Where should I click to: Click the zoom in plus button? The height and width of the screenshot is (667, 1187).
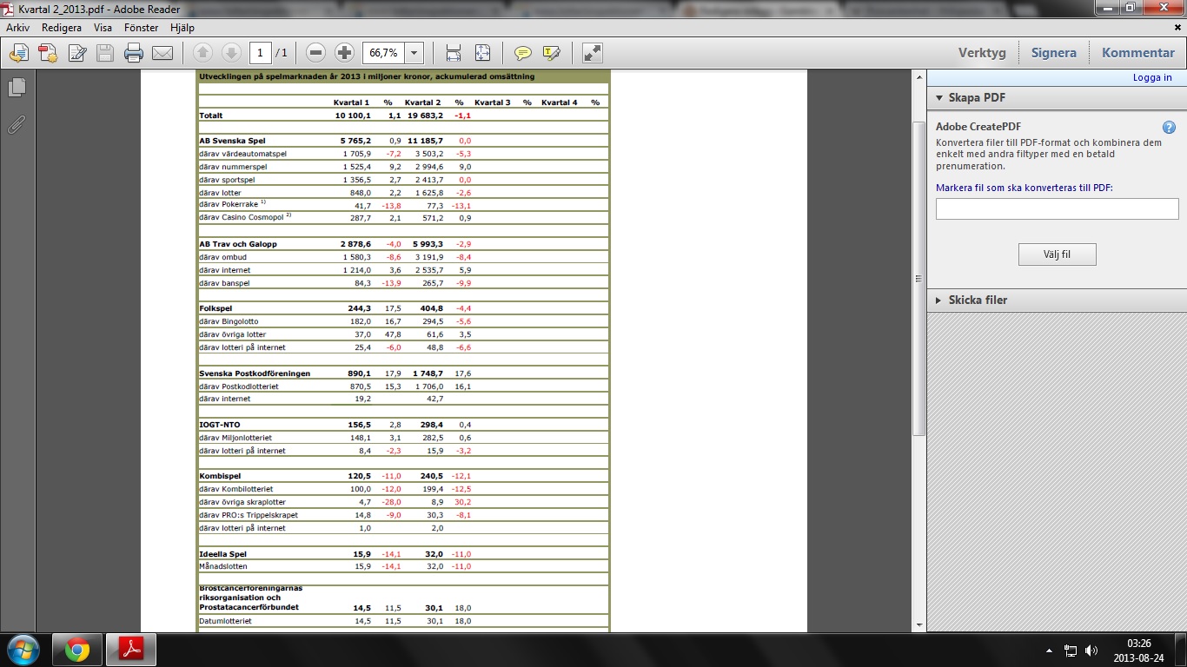[345, 53]
